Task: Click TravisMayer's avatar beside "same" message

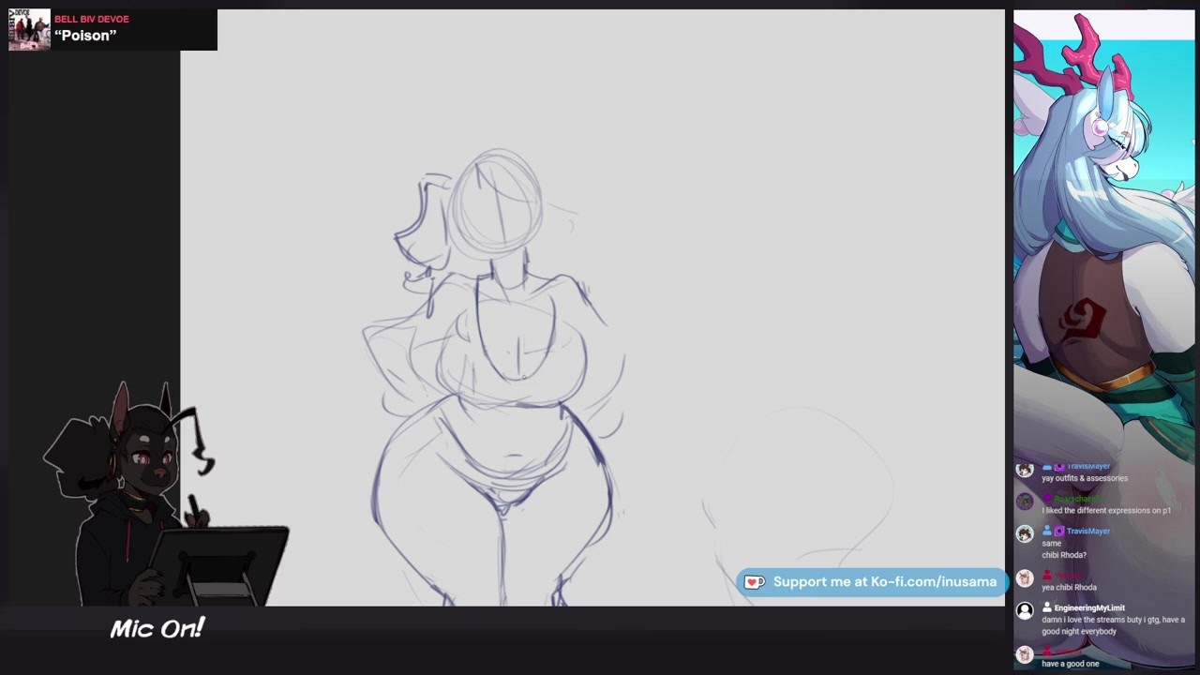Action: click(x=1025, y=533)
